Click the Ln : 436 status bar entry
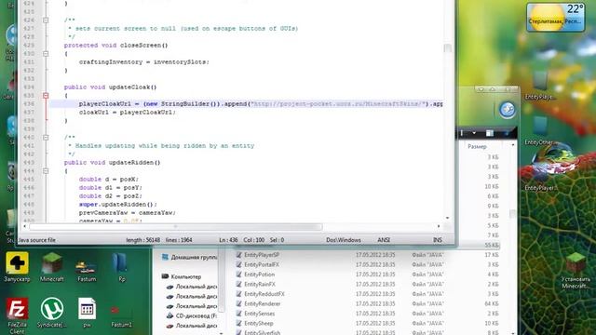Viewport: 596px width, 335px height. (228, 240)
